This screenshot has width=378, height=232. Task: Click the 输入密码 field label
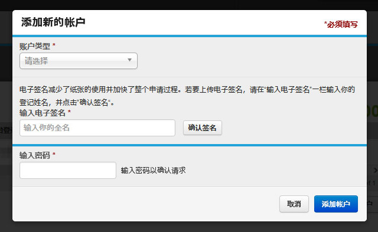[x=35, y=155]
